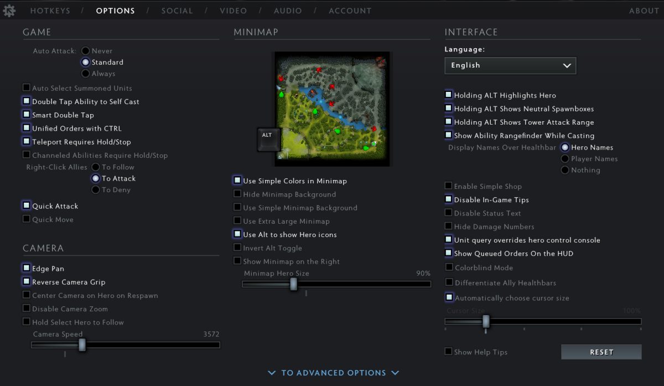Enable the Quick Move option
Viewport: 664px width, 386px height.
pyautogui.click(x=26, y=219)
